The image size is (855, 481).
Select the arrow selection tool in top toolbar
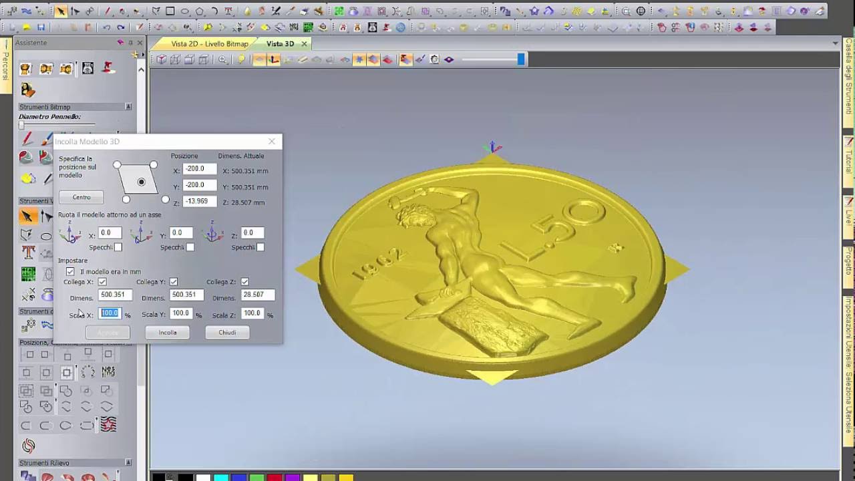pos(61,11)
